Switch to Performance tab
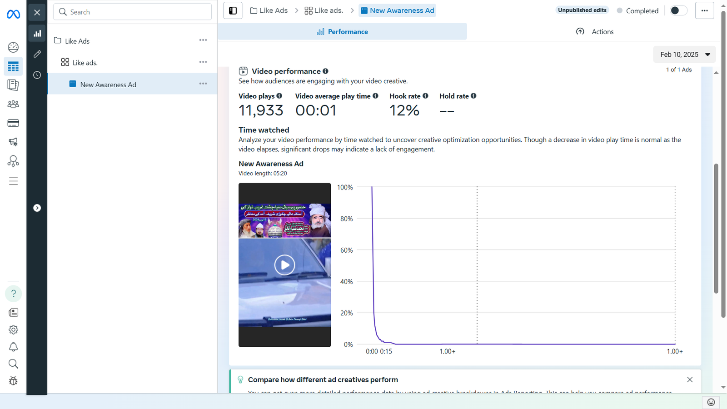This screenshot has width=727, height=409. click(x=342, y=31)
